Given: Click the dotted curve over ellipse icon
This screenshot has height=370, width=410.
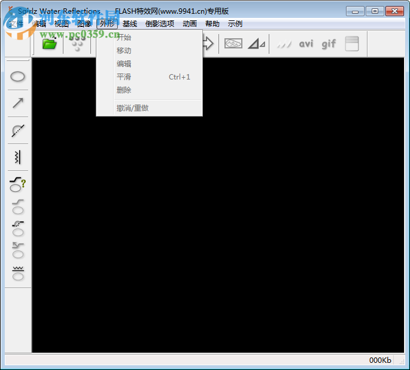Looking at the screenshot, I should click(x=18, y=228).
